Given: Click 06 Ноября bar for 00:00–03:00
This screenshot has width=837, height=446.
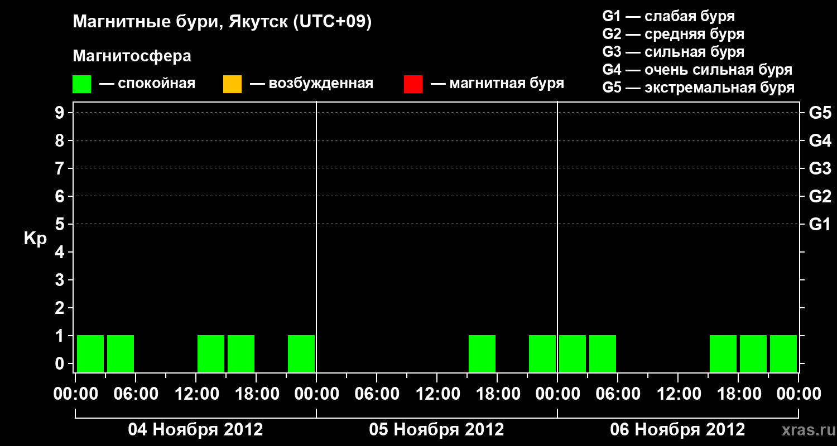Looking at the screenshot, I should 573,353.
